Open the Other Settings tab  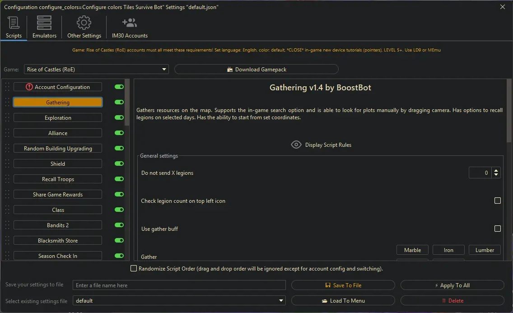(84, 28)
